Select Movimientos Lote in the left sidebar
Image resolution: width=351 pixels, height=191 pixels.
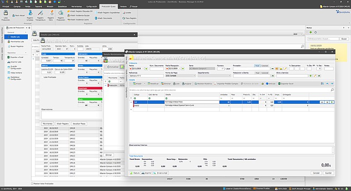16,41
